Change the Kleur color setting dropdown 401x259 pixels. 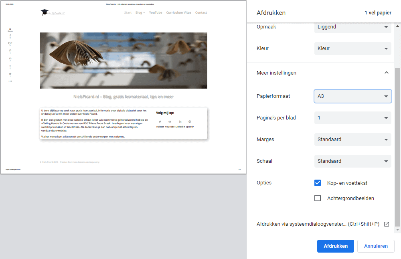pos(352,48)
